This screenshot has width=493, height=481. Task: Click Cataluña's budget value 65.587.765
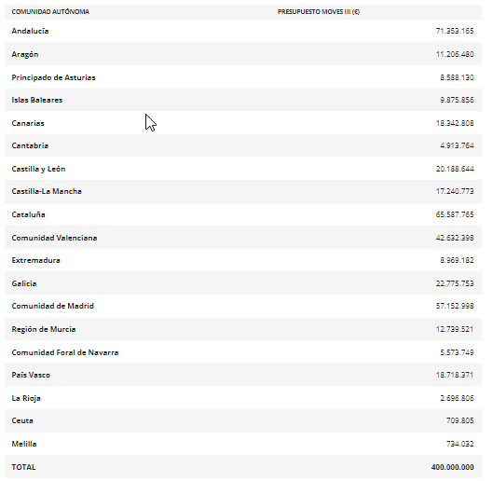[455, 214]
